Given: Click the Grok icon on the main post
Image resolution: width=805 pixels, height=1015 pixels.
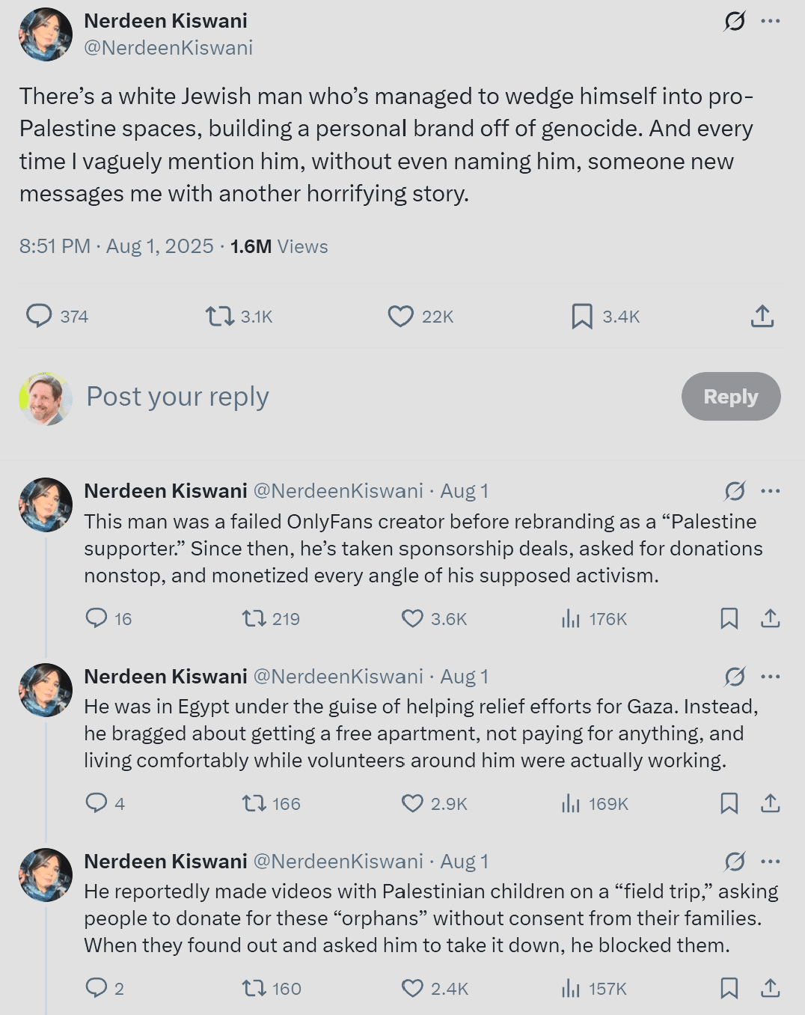Looking at the screenshot, I should (735, 21).
